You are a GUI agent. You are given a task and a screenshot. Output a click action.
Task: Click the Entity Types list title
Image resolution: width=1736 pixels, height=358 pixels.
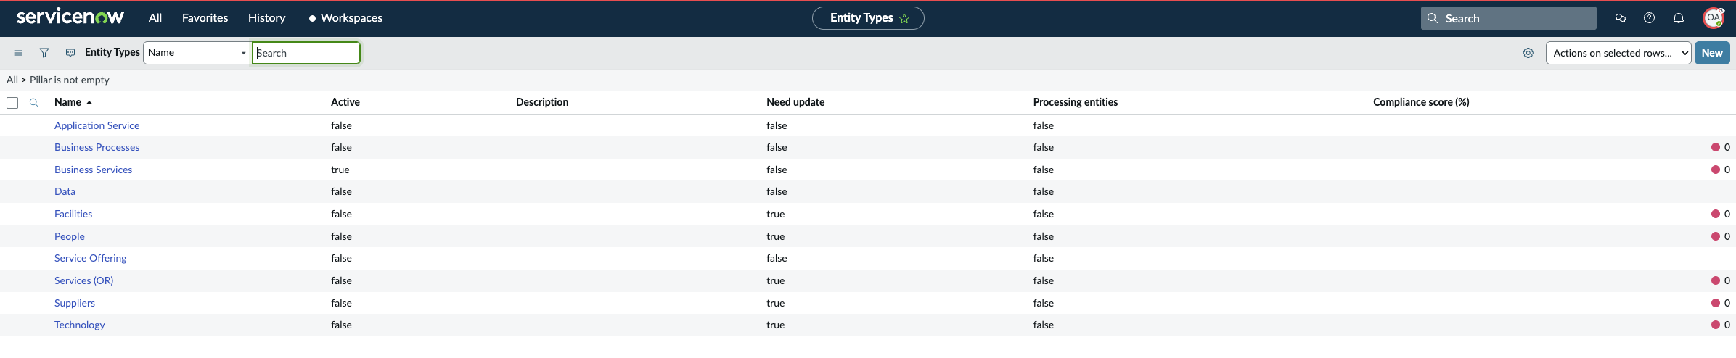(112, 52)
